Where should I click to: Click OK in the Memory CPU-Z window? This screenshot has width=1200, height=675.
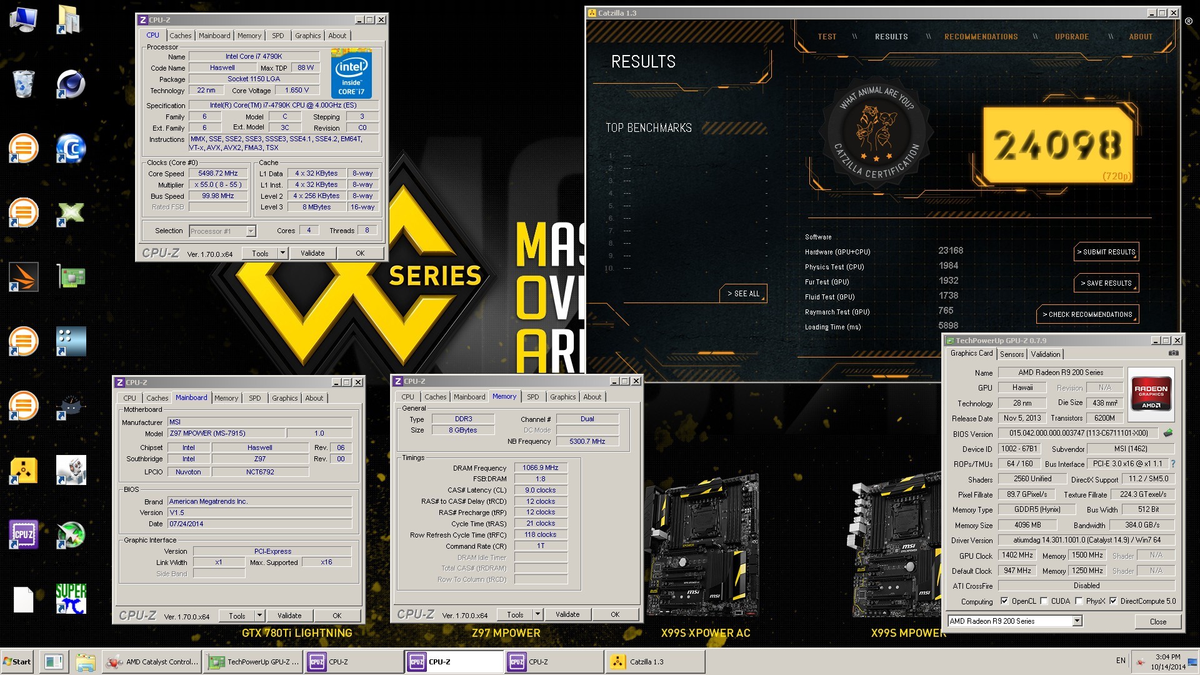point(614,614)
